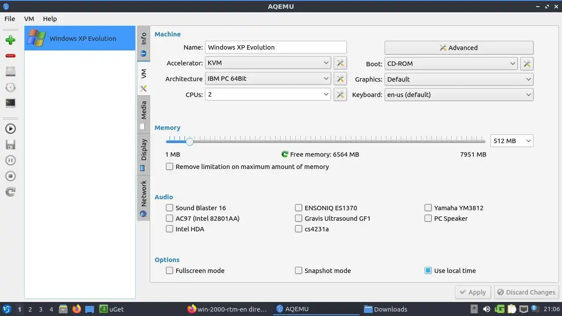
Task: Enable Intel HDA audio
Action: 185,229
